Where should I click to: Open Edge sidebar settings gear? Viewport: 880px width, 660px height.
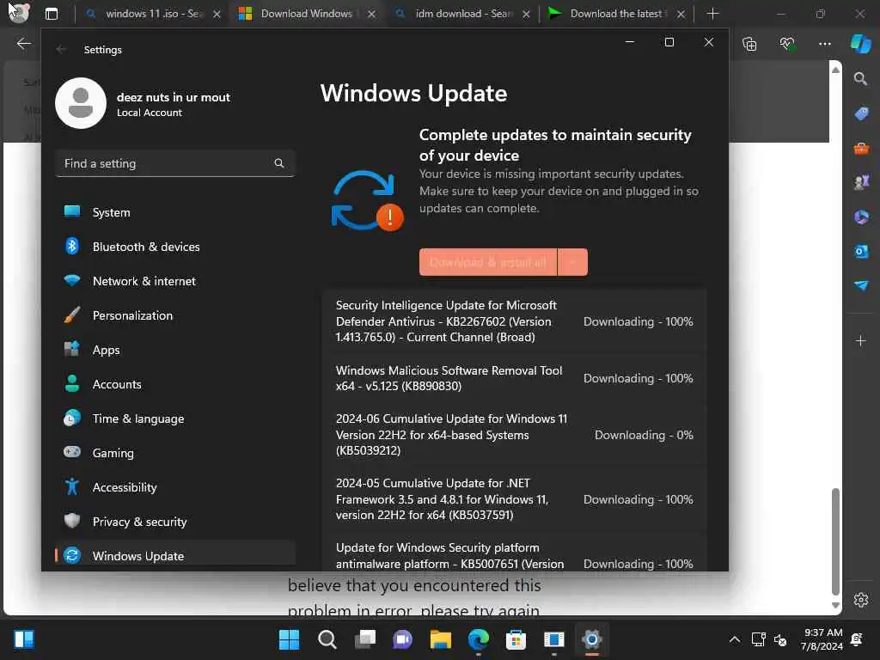[861, 600]
